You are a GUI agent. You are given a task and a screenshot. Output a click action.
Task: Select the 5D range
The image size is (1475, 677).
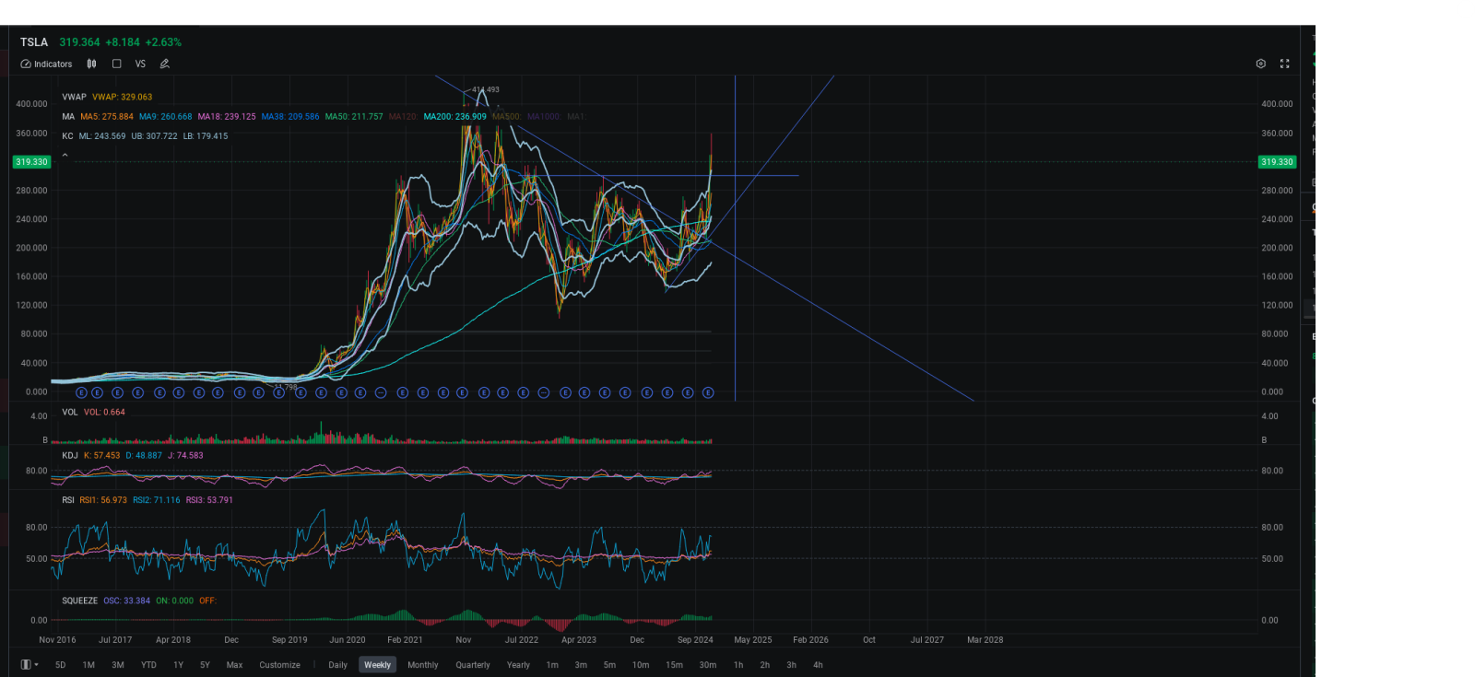pos(61,665)
